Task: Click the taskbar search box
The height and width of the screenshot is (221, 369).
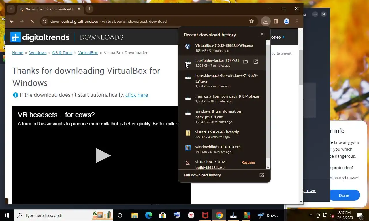Action: point(63,215)
